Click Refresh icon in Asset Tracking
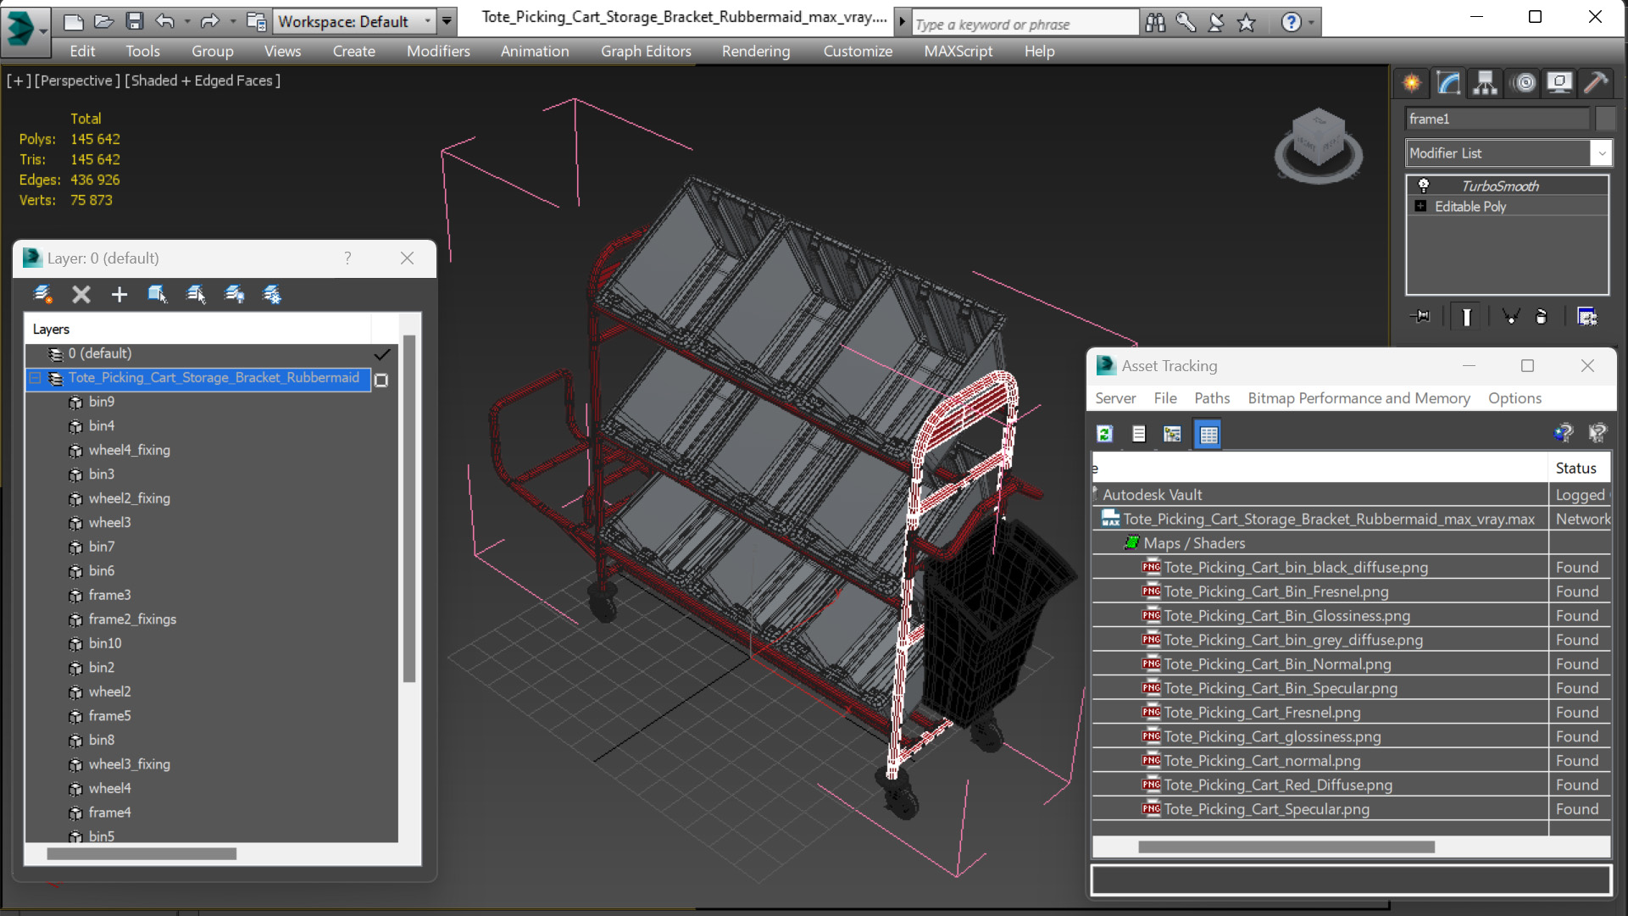 [x=1104, y=435]
